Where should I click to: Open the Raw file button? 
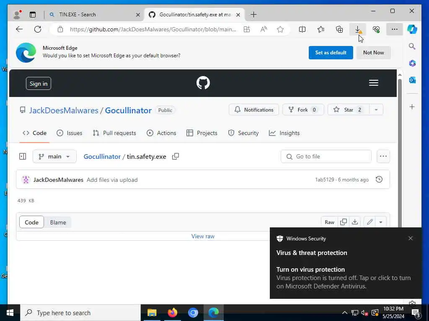tap(329, 222)
